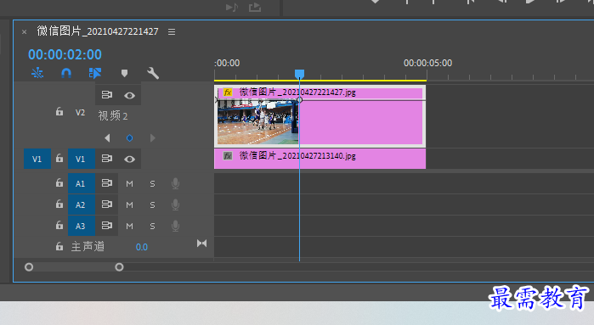Lock the V1 video track
This screenshot has height=325, width=594.
[59, 158]
